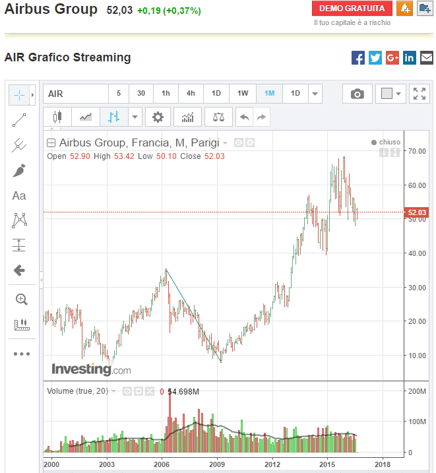This screenshot has height=473, width=436.
Task: Toggle visibility of Volume indicator
Action: [127, 392]
